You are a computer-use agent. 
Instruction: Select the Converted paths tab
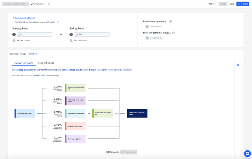click(x=24, y=63)
